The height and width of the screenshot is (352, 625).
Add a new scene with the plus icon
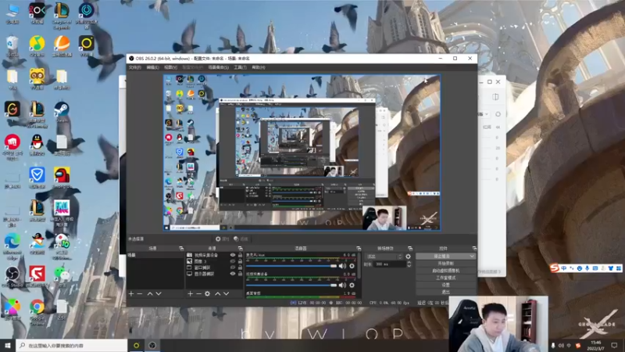pyautogui.click(x=131, y=294)
